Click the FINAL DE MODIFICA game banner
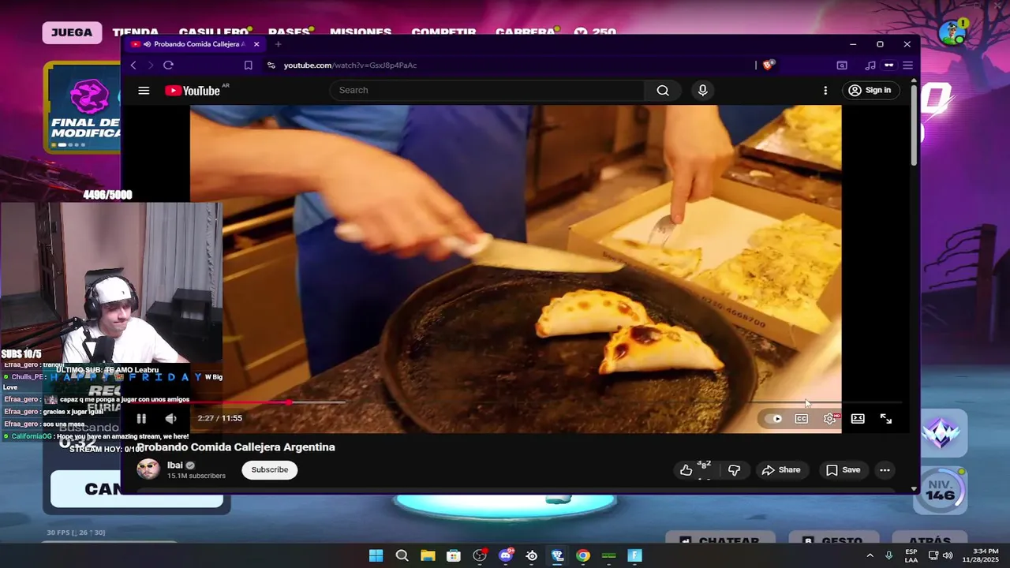 [84, 106]
